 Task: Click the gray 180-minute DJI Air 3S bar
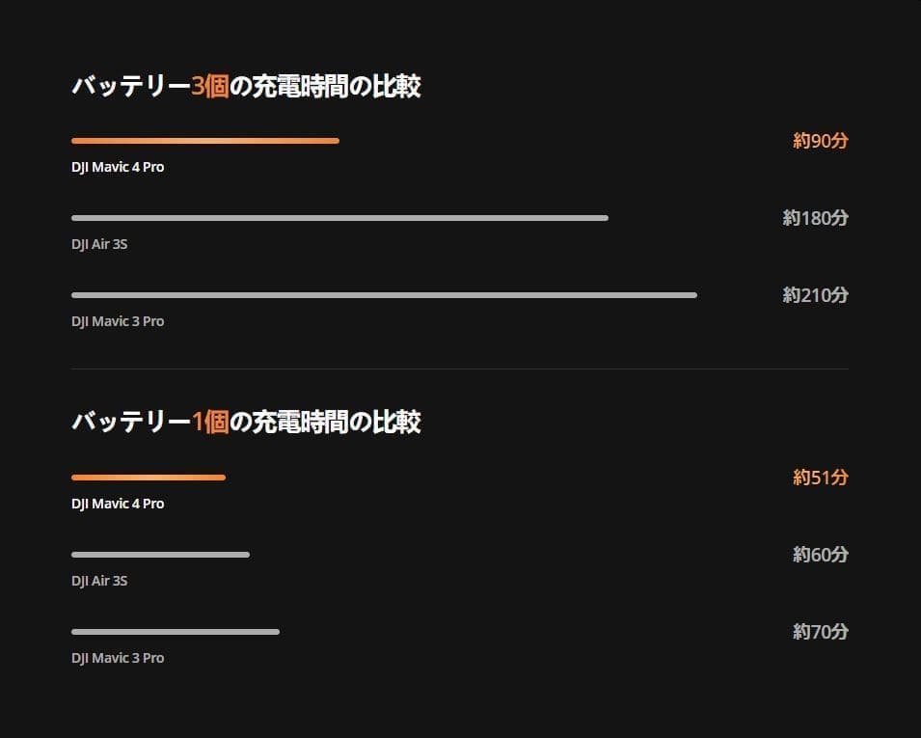tap(339, 218)
